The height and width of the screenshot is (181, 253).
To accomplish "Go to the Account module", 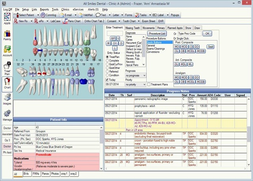I will (x=7, y=51).
